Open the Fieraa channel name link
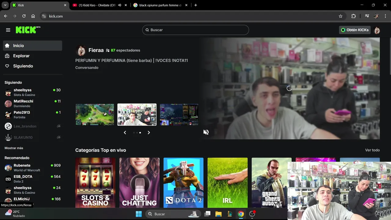391x220 pixels. pos(96,50)
